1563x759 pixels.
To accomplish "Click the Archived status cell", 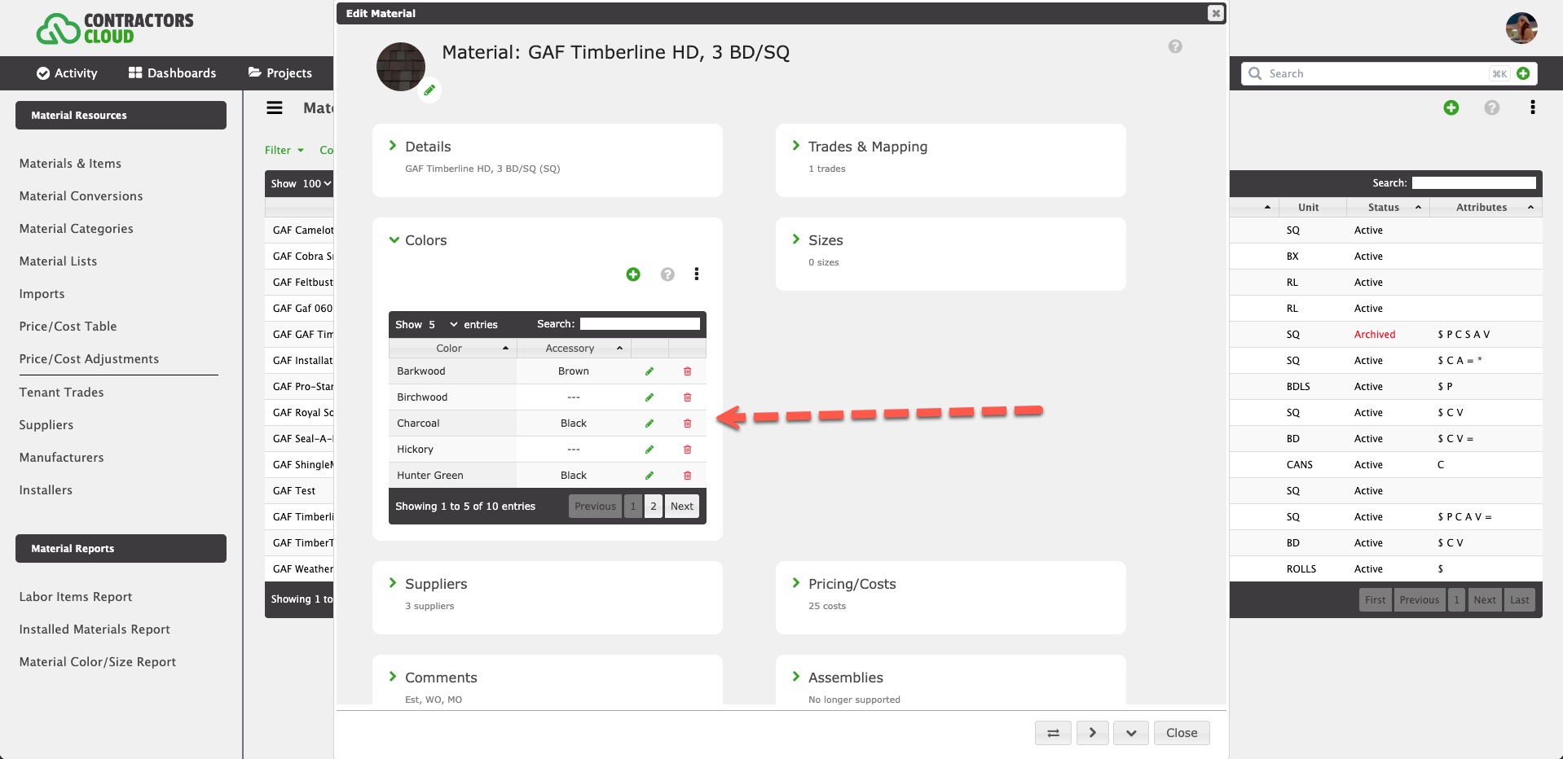I will [1375, 335].
